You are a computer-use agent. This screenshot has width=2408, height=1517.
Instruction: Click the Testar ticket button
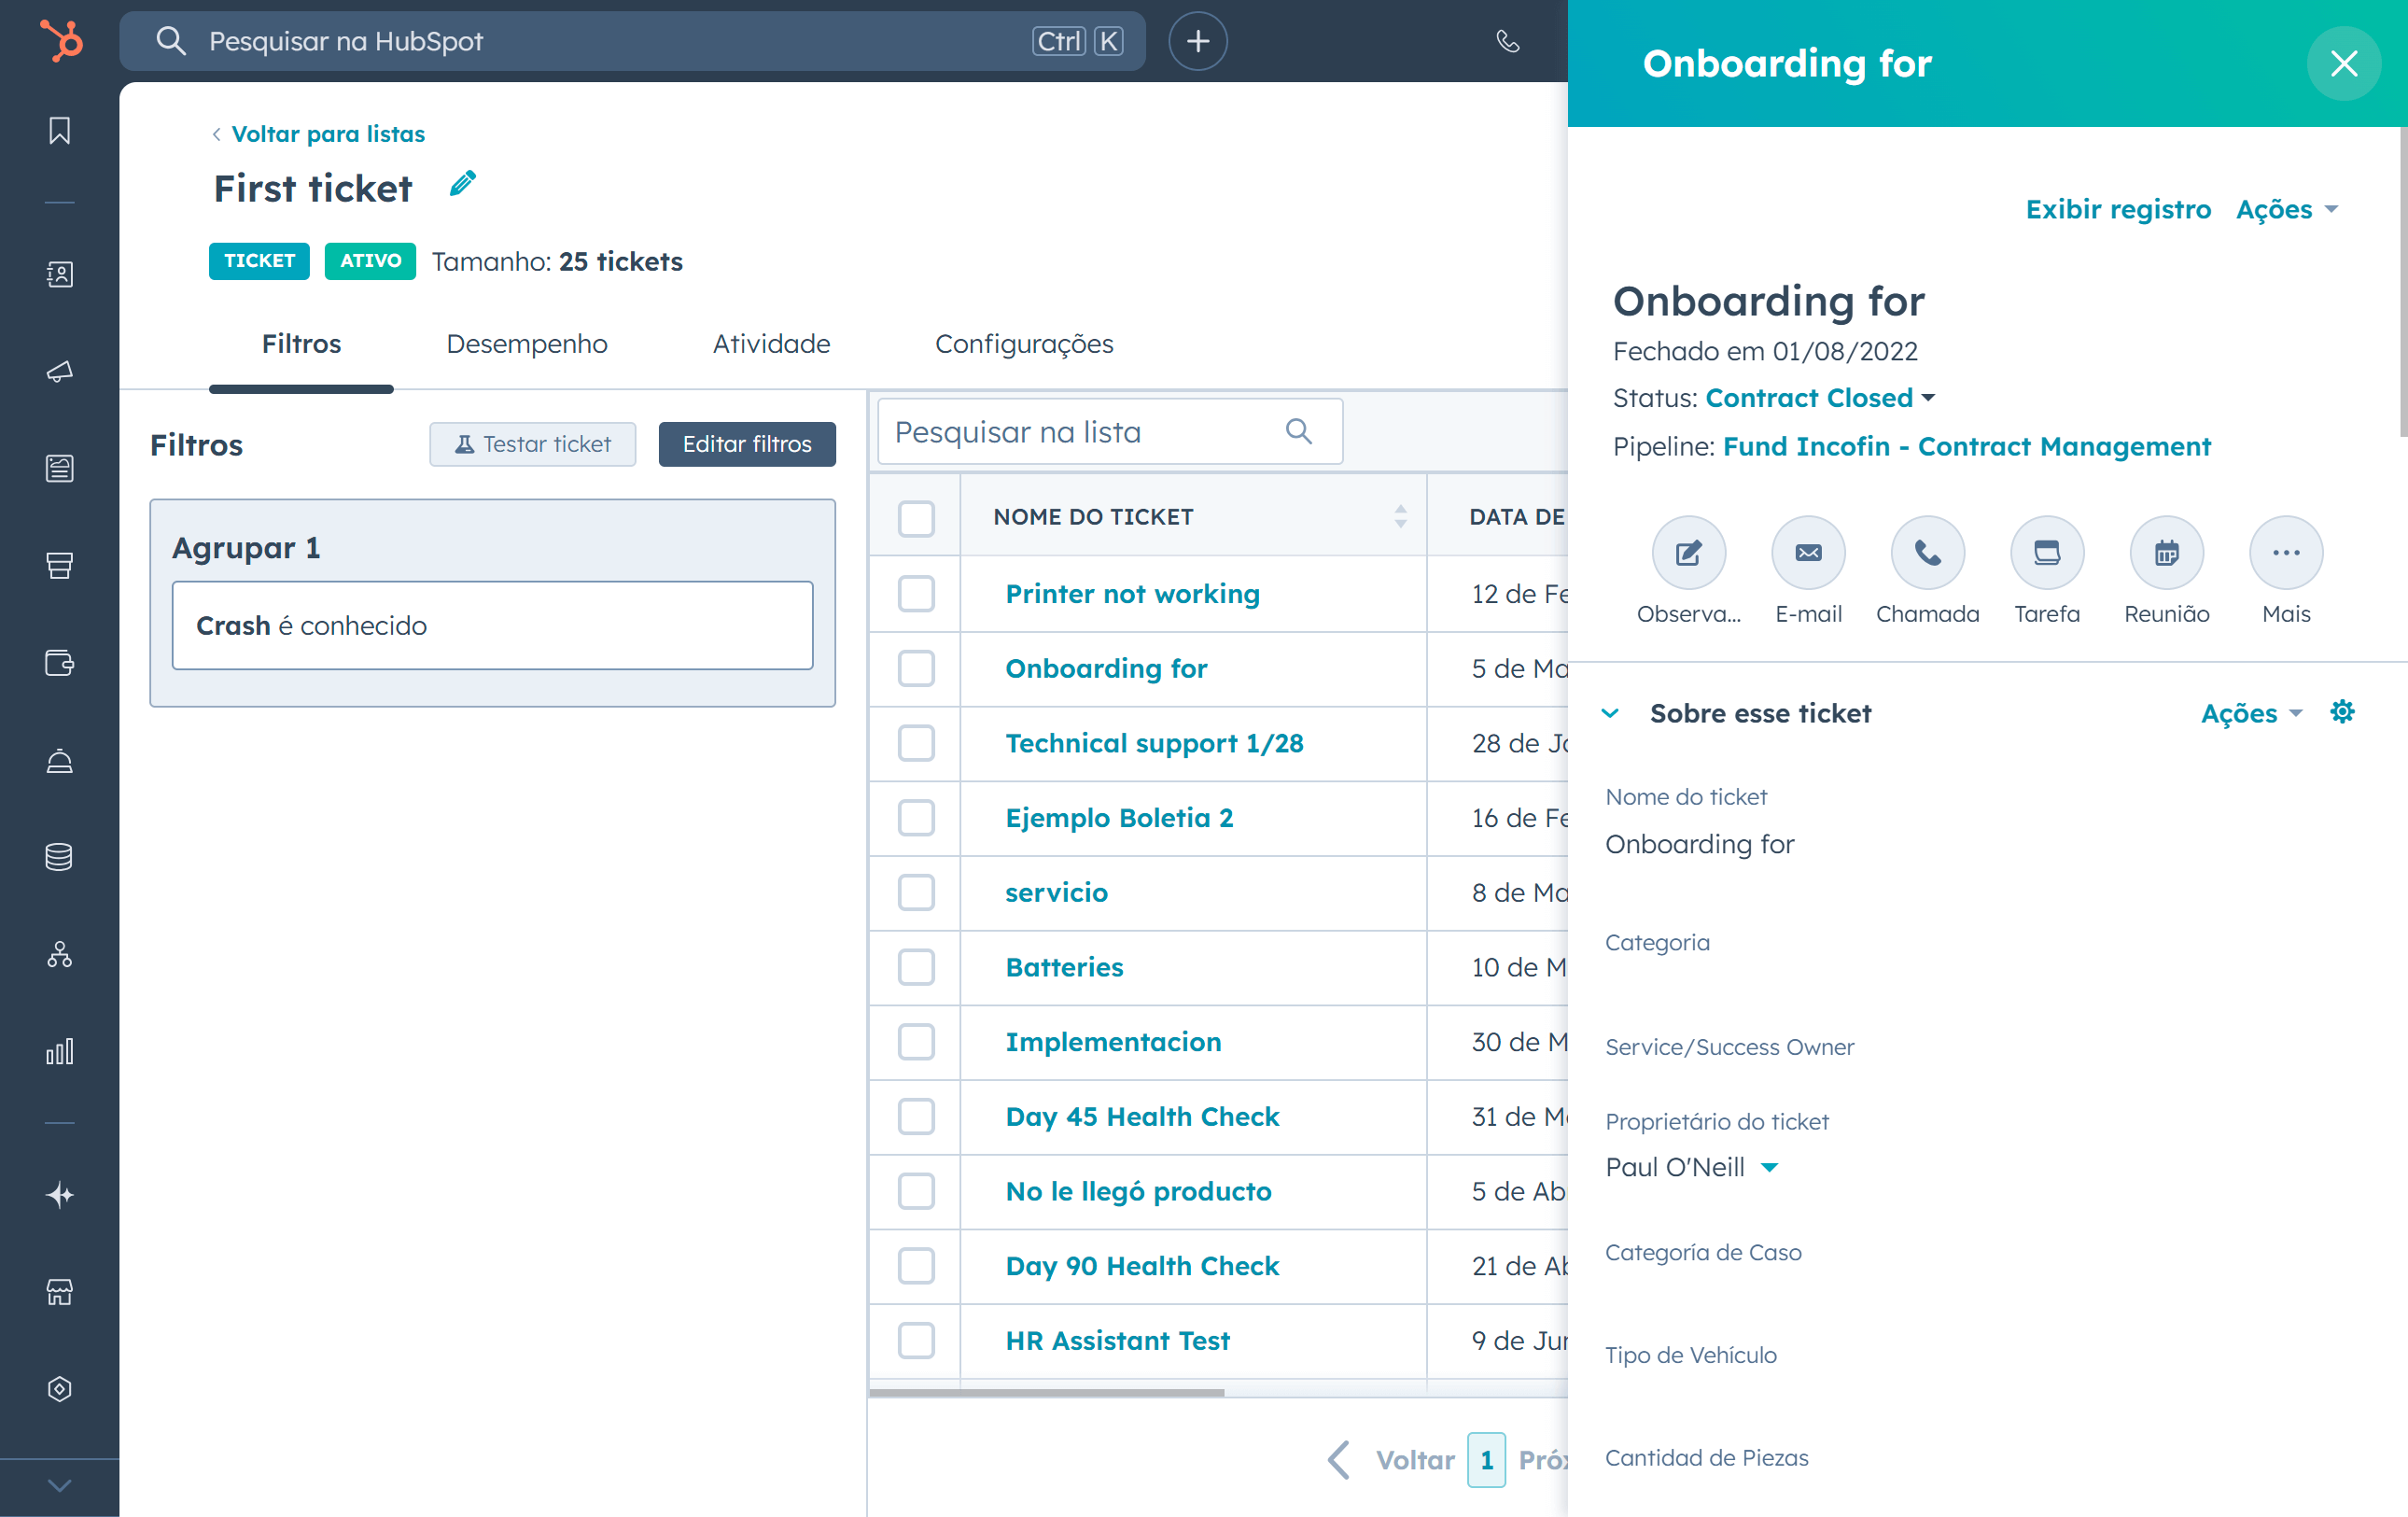click(x=533, y=444)
